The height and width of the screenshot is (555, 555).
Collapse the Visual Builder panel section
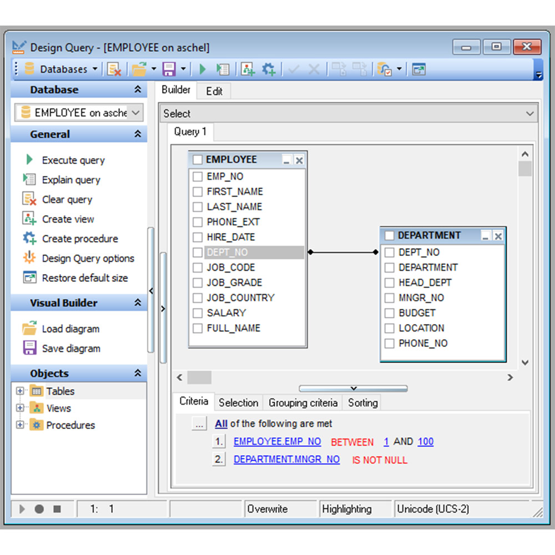pos(138,302)
